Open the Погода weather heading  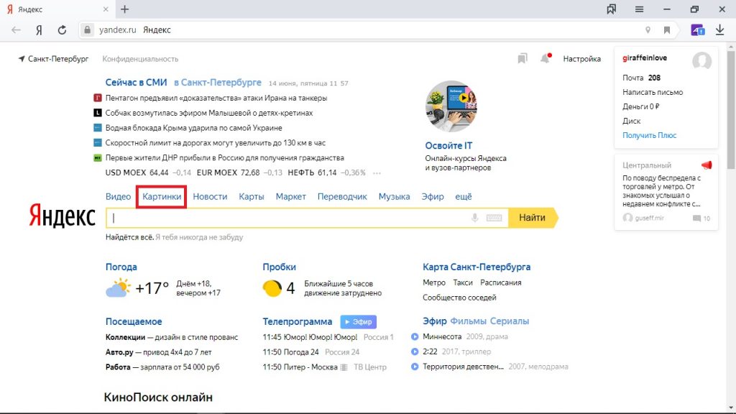click(x=121, y=267)
